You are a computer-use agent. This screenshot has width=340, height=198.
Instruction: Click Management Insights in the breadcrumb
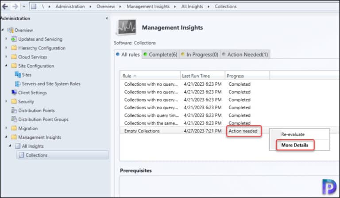[148, 7]
